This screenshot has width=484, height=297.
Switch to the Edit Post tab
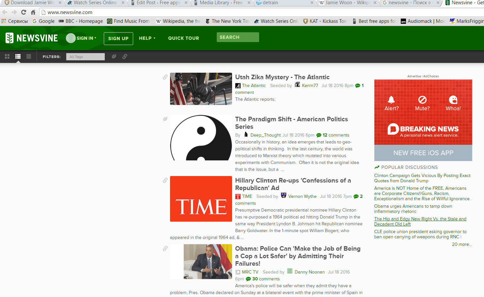158,3
